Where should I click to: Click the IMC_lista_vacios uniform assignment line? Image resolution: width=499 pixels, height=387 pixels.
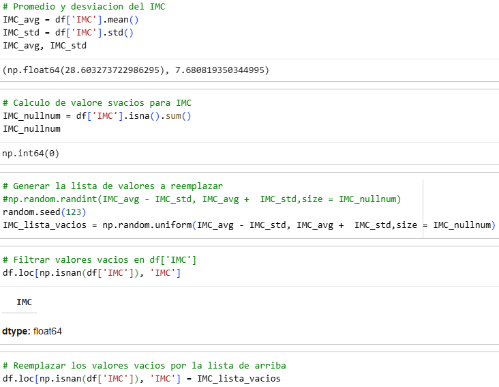(249, 225)
